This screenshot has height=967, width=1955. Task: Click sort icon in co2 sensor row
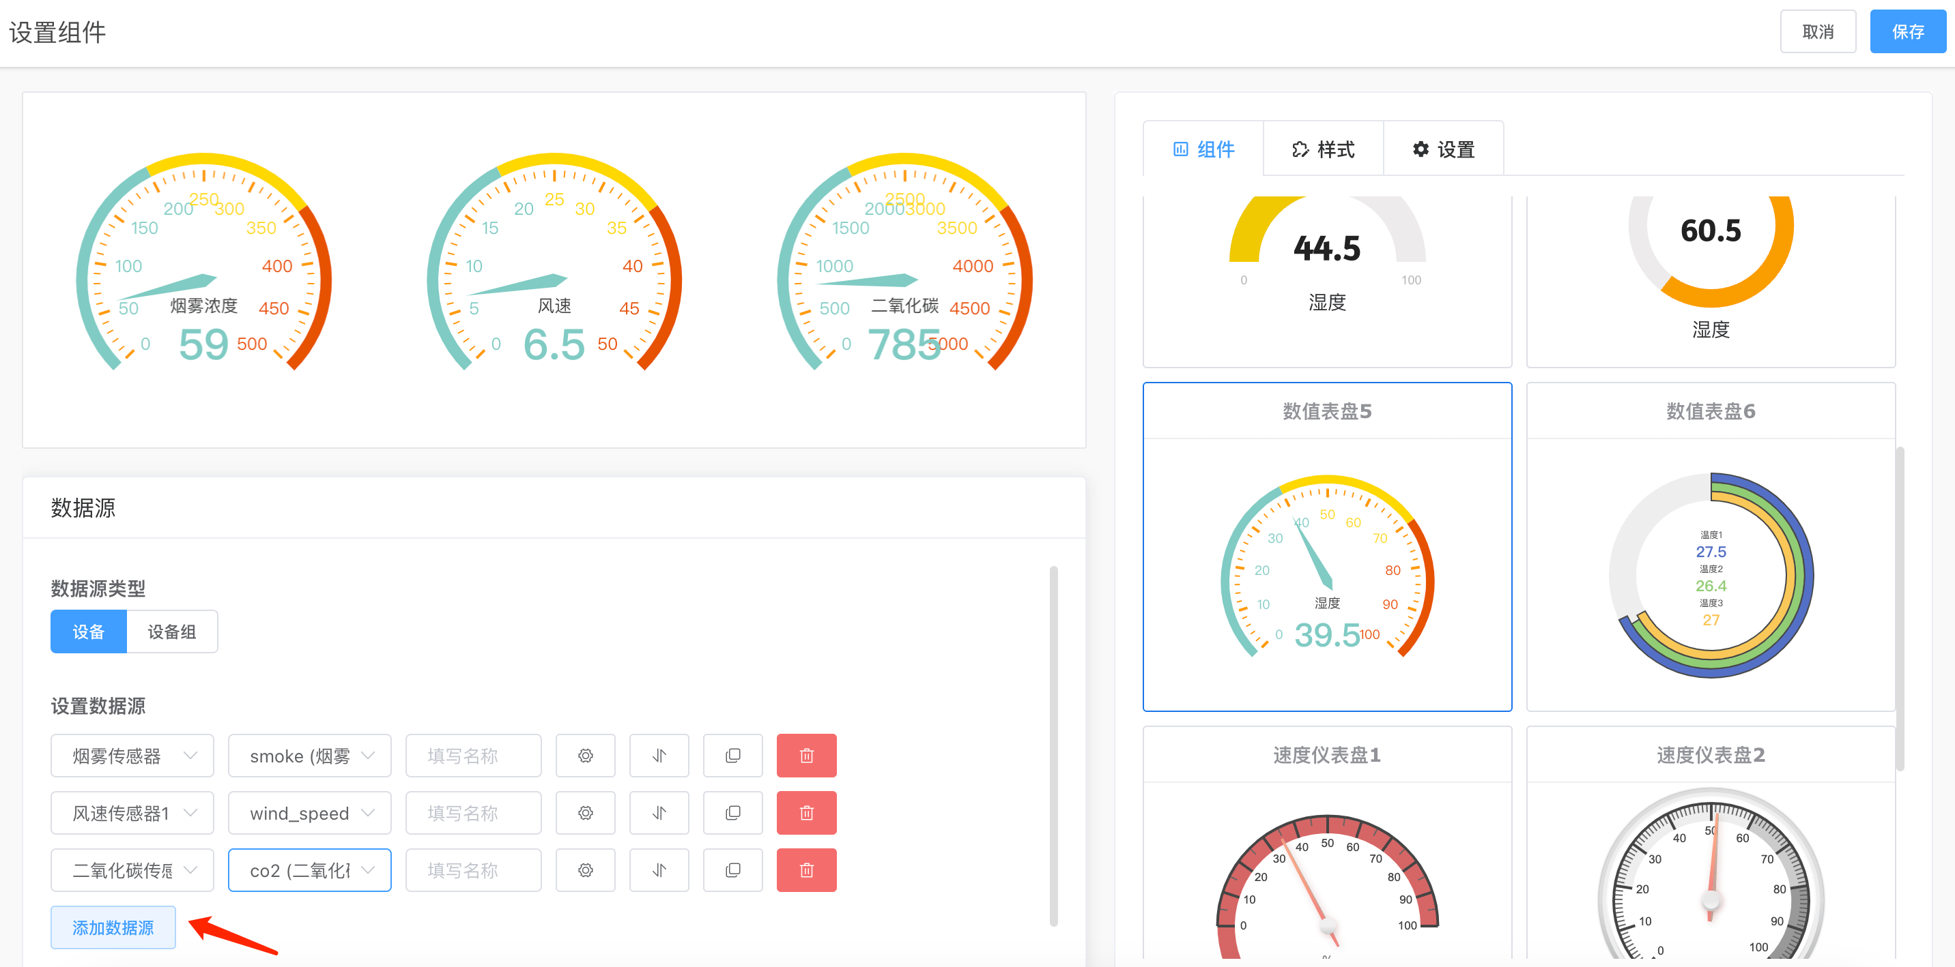click(659, 870)
